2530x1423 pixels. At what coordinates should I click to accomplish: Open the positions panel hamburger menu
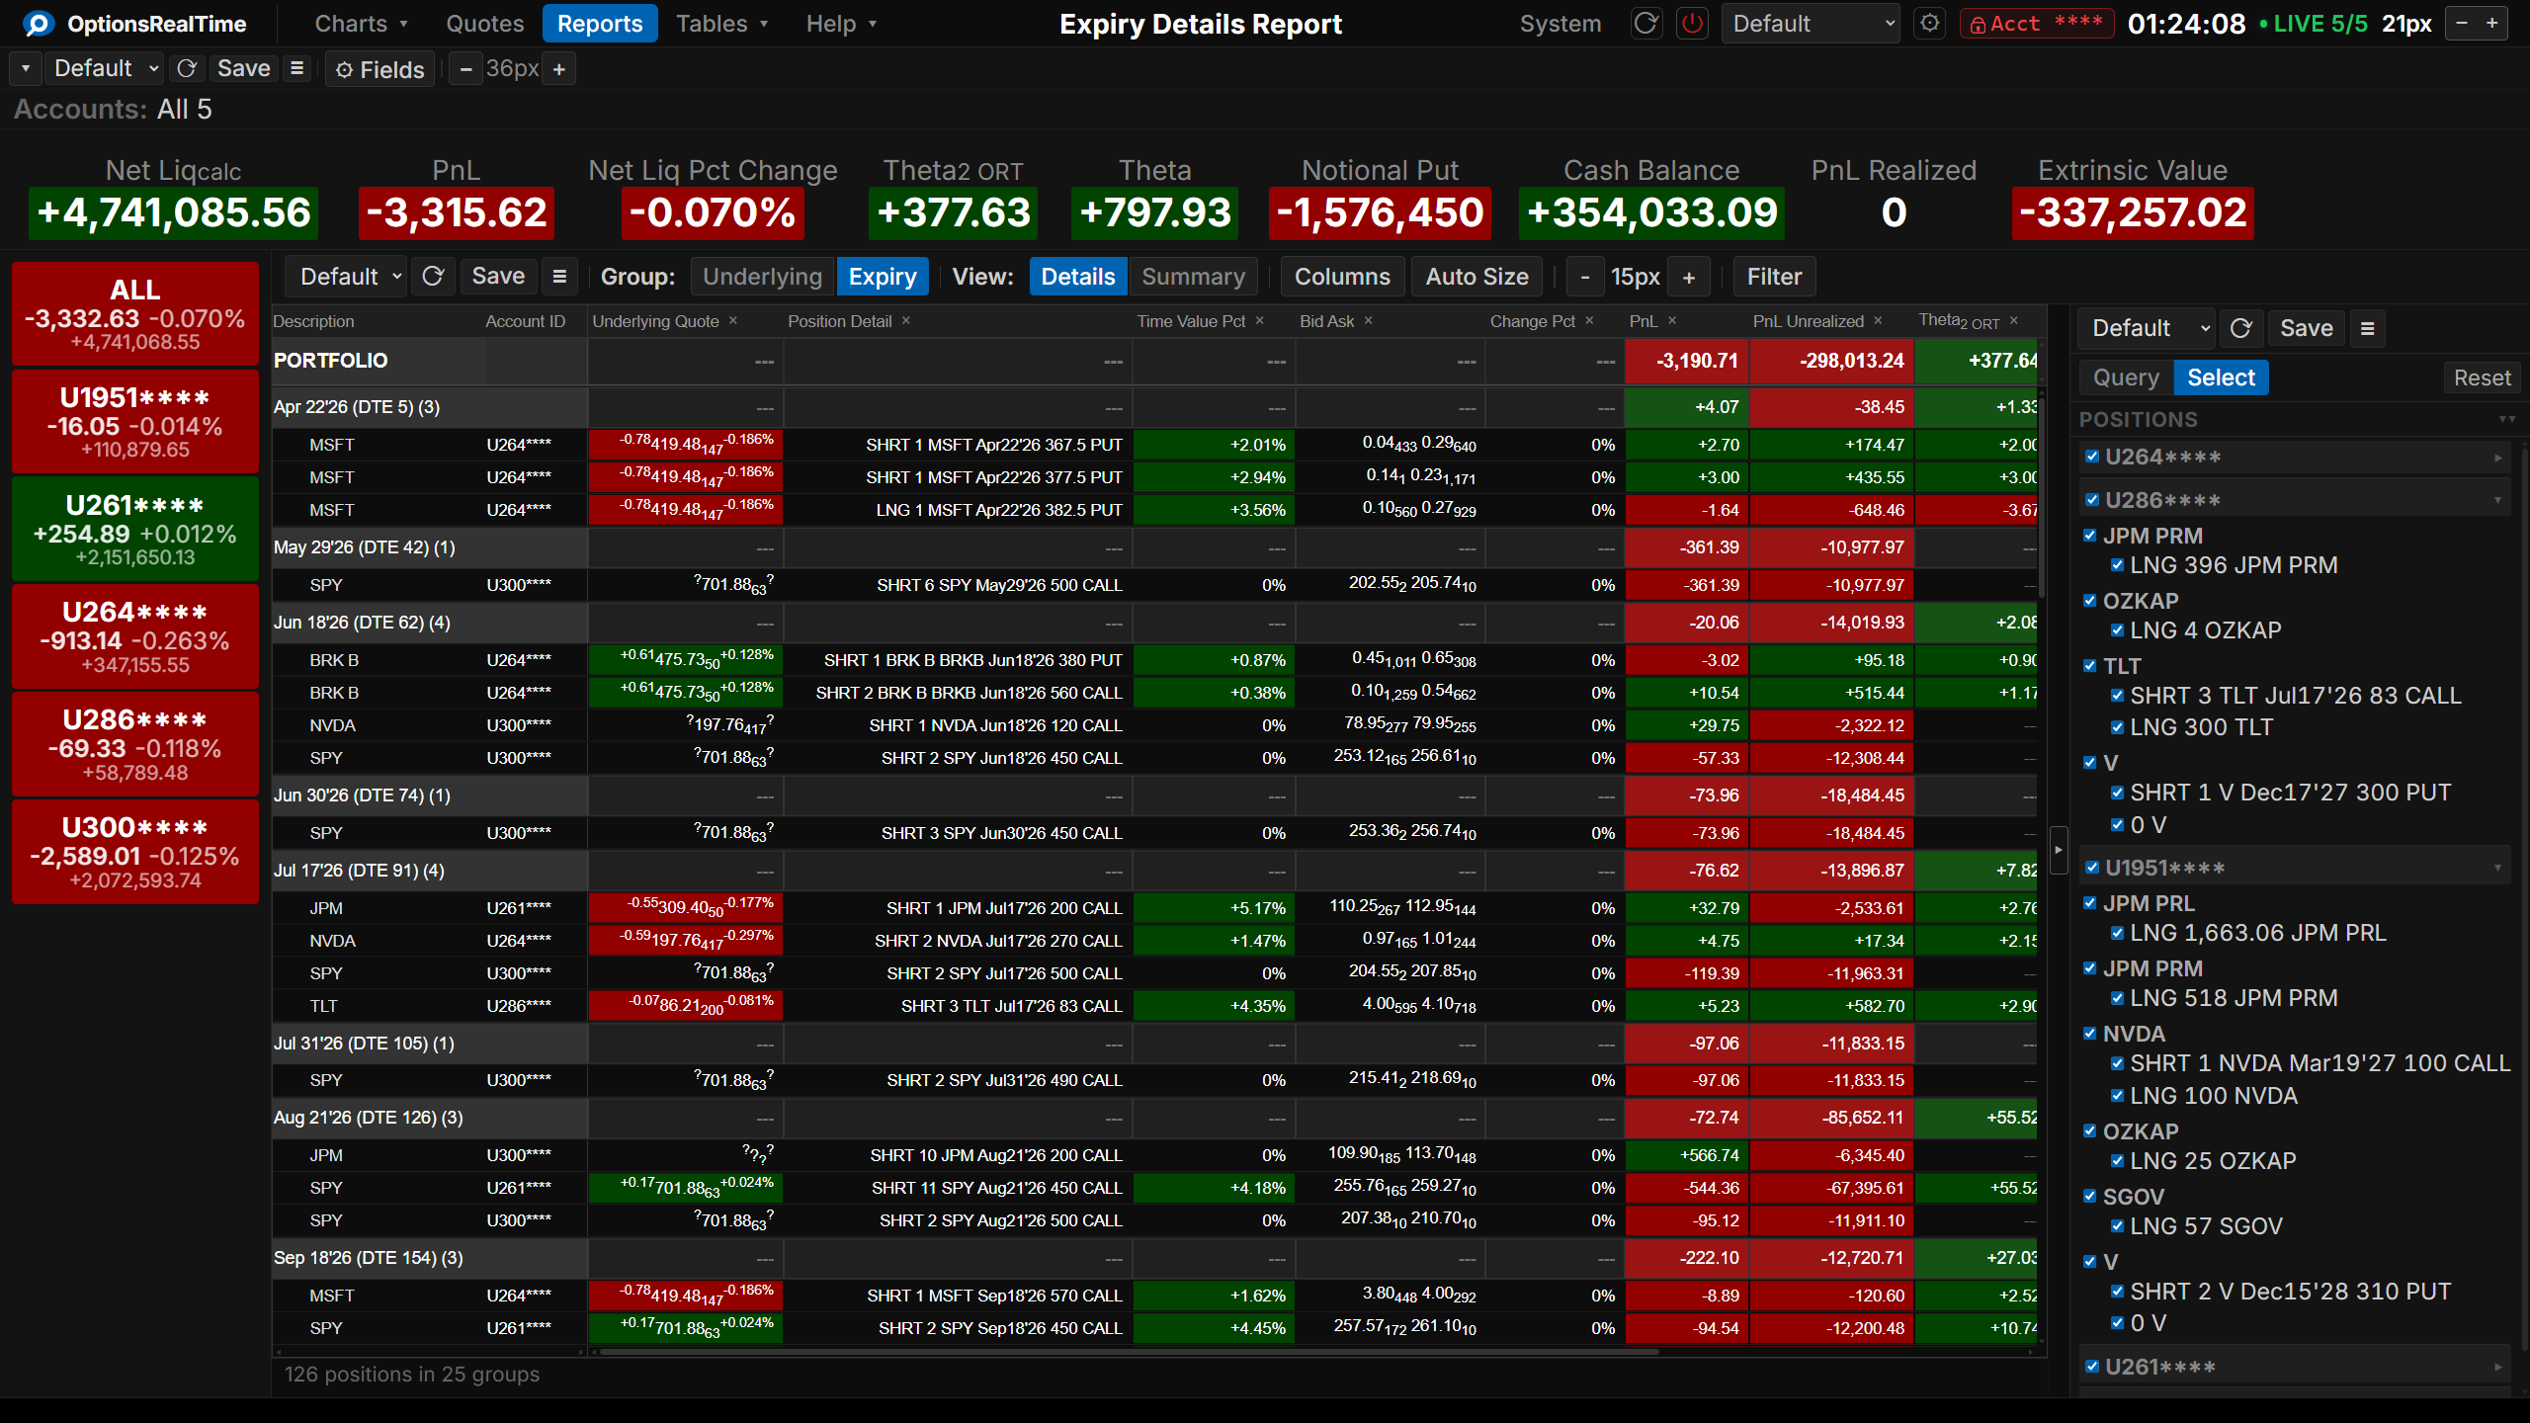[2368, 328]
